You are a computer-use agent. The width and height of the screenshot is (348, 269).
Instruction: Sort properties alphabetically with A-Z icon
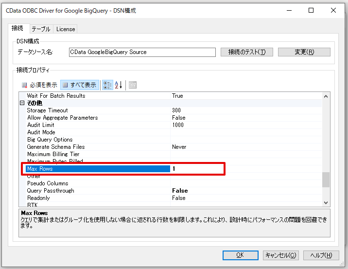click(118, 85)
